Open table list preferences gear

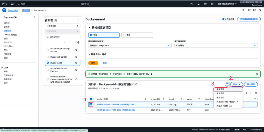point(78,43)
